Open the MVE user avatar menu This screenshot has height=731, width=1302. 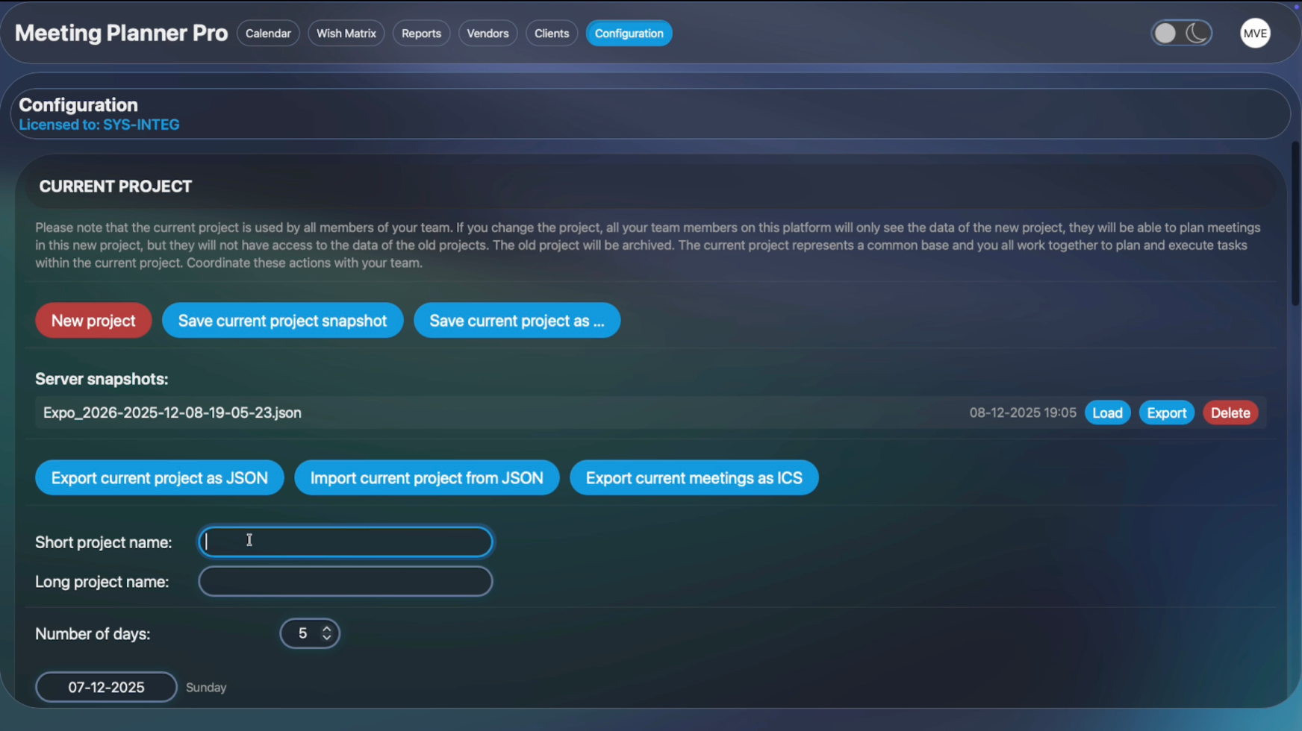coord(1255,33)
